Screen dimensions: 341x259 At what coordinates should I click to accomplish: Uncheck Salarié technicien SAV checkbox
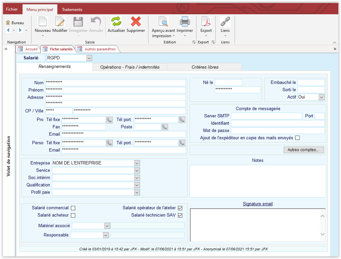tap(180, 216)
